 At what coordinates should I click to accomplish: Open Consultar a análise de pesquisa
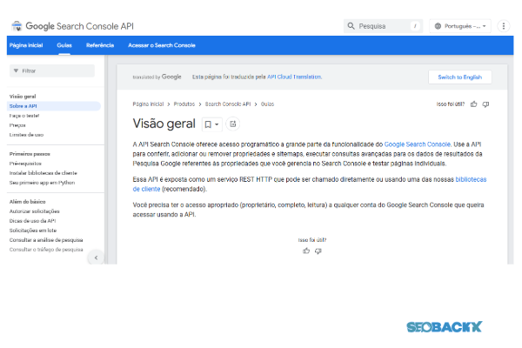coord(46,240)
